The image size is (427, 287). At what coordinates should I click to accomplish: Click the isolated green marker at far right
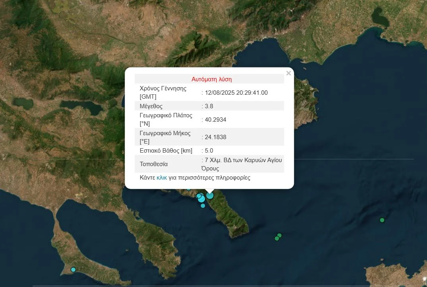[382, 220]
